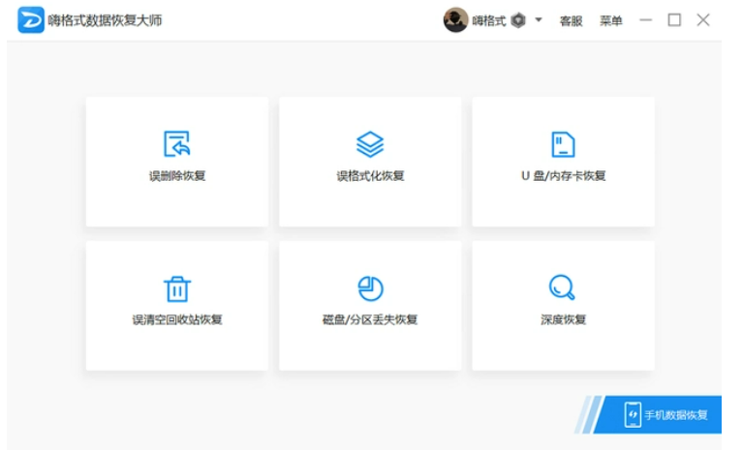The image size is (742, 450).
Task: Click the hexagon badge beside username
Action: (518, 20)
